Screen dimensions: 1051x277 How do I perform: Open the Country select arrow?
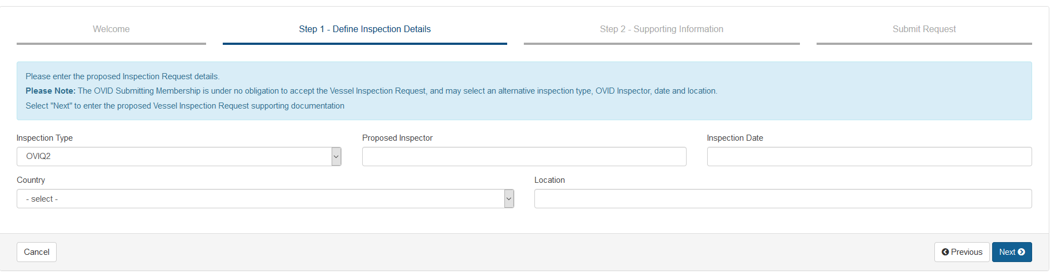pyautogui.click(x=509, y=199)
